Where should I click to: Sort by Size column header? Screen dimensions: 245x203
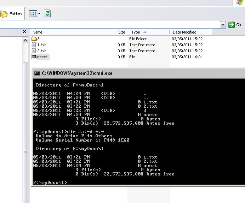(121, 32)
